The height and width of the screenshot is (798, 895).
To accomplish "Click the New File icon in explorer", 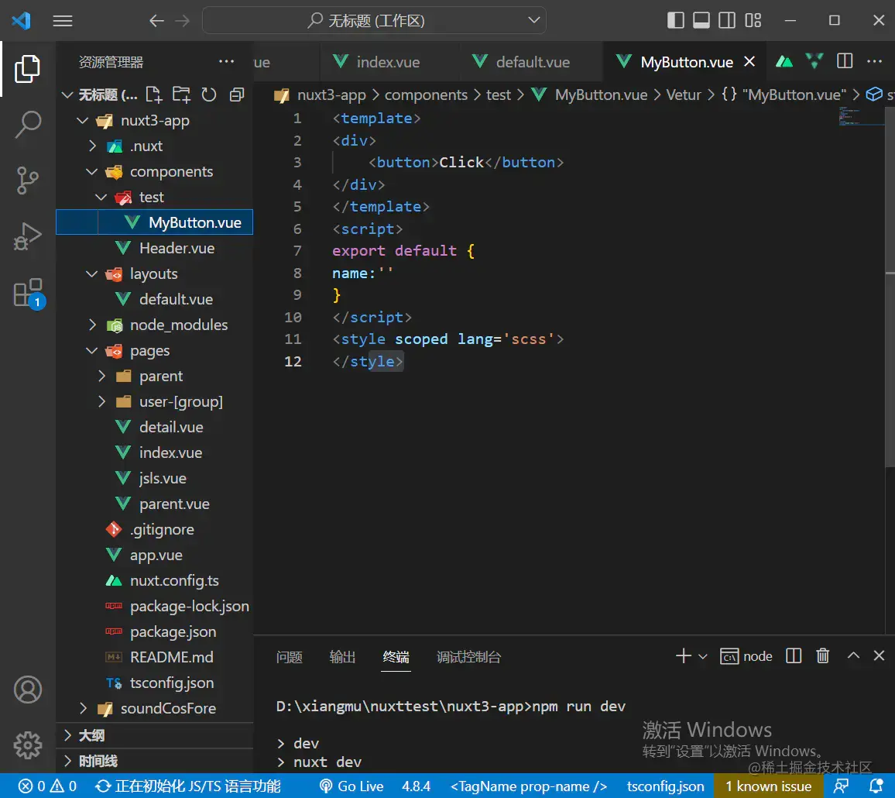I will coord(154,95).
